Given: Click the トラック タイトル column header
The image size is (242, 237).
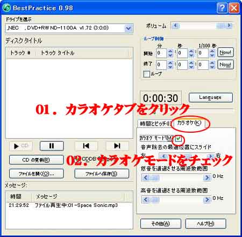Looking at the screenshot, I should (82, 53).
